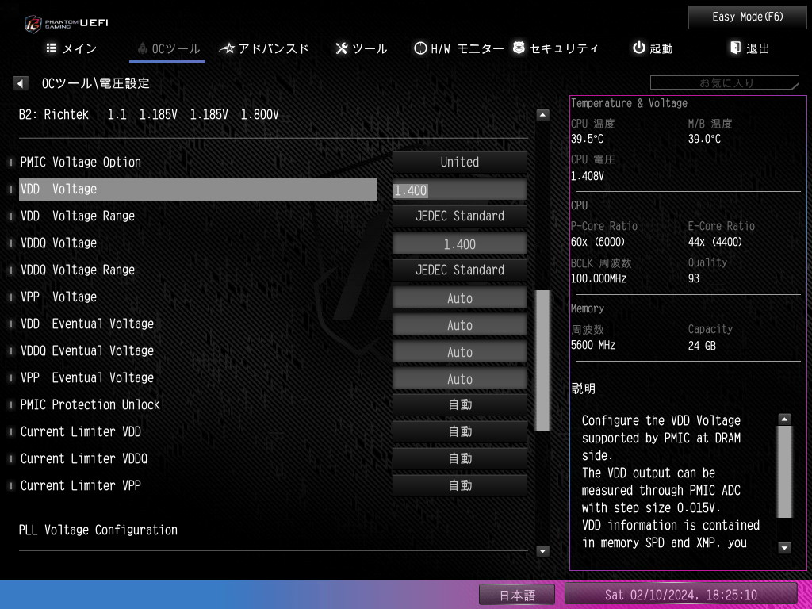Select the PMIC Protection Unlock label
Screen dimensions: 812x609
click(x=90, y=404)
